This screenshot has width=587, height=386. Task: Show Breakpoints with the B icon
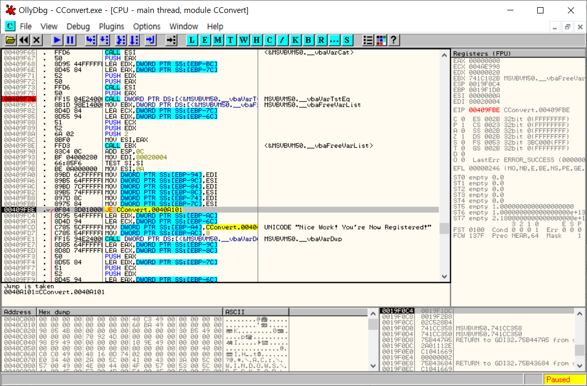(308, 40)
